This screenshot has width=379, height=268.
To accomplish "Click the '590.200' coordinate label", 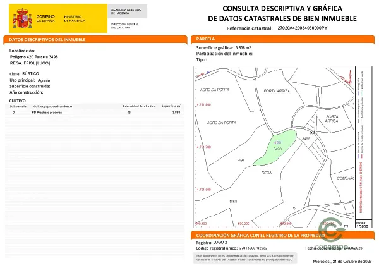I will pos(243,224).
